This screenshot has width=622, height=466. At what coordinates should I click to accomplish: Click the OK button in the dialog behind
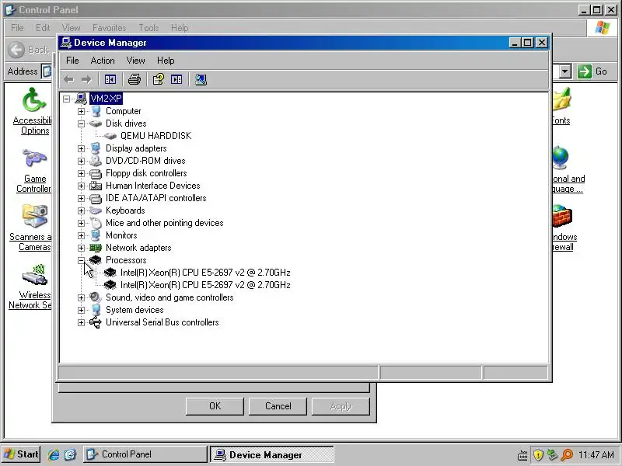pos(215,406)
